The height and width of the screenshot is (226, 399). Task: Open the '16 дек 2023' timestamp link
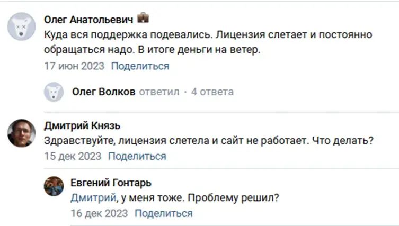(x=99, y=213)
